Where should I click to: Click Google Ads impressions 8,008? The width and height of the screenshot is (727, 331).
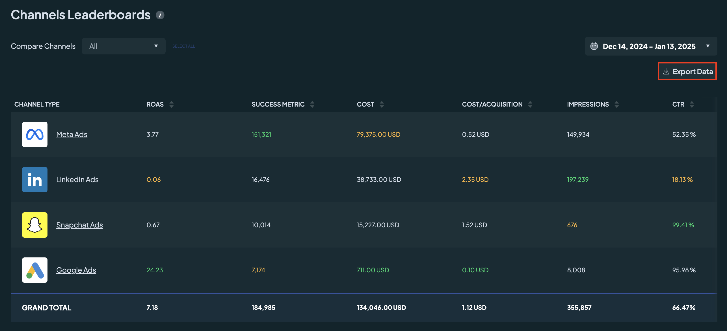[576, 270]
